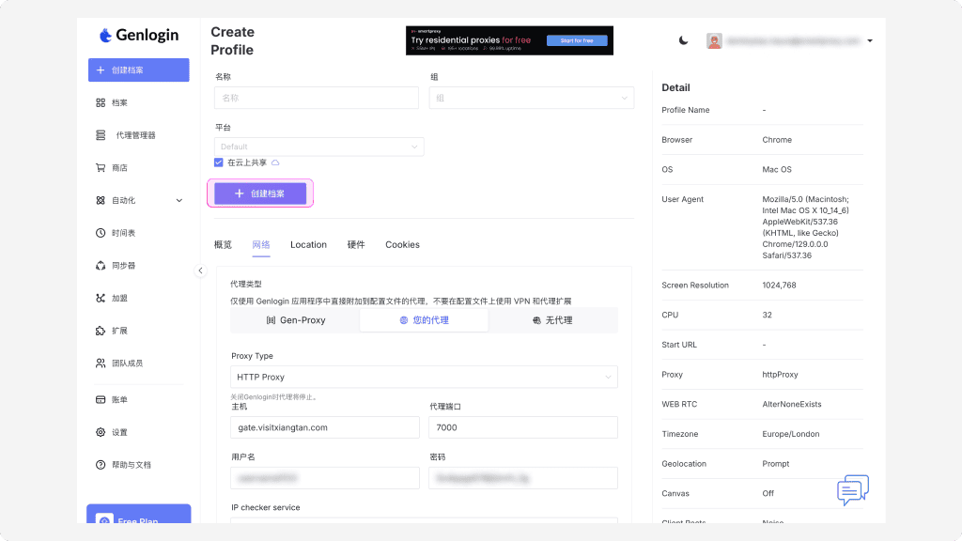Select the Gen-Proxy proxy type option
Screen dimensions: 962x541
click(x=295, y=320)
